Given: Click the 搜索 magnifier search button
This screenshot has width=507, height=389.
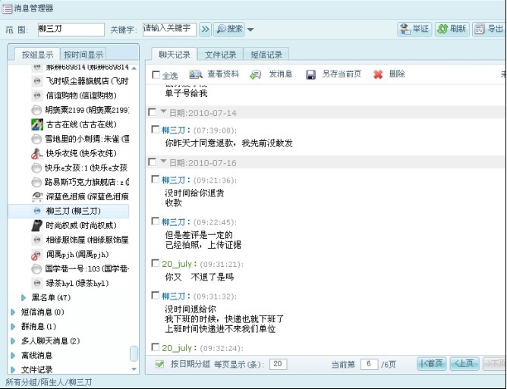Looking at the screenshot, I should click(x=229, y=30).
